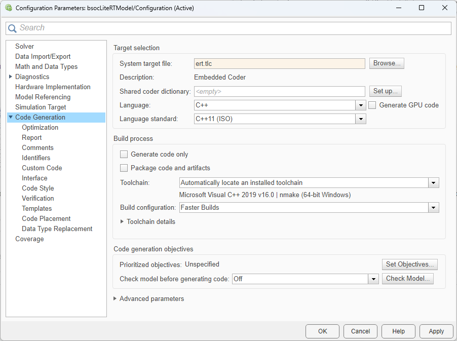Check the Generate code only option
Viewport: 457px width, 341px height.
pos(124,155)
